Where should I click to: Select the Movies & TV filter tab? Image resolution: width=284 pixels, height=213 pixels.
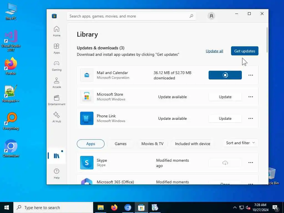(x=152, y=144)
